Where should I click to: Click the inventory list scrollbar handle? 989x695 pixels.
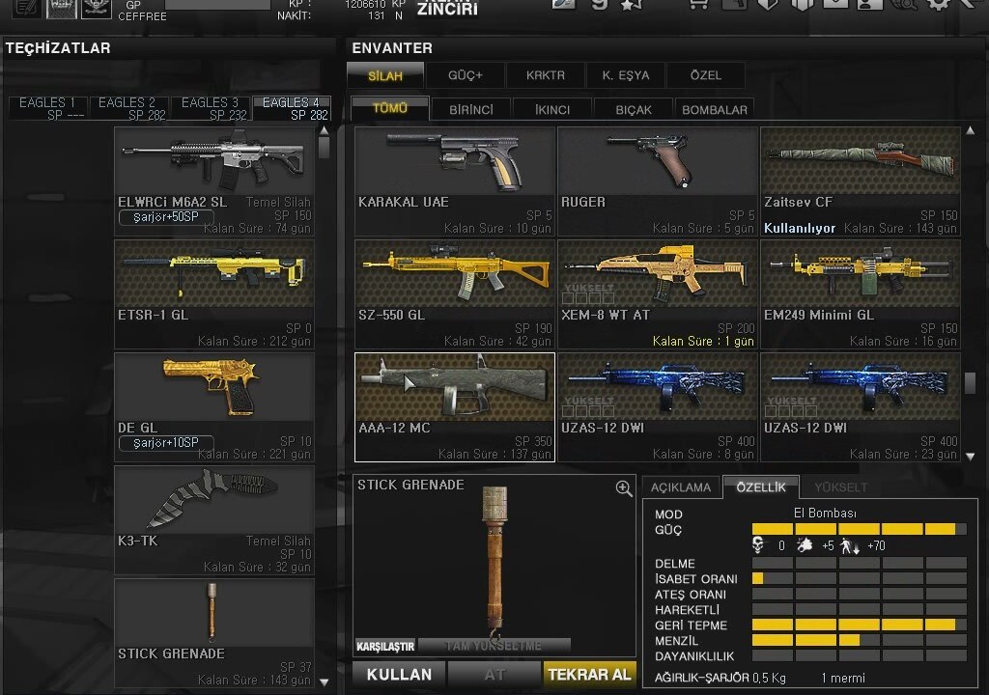pos(970,382)
